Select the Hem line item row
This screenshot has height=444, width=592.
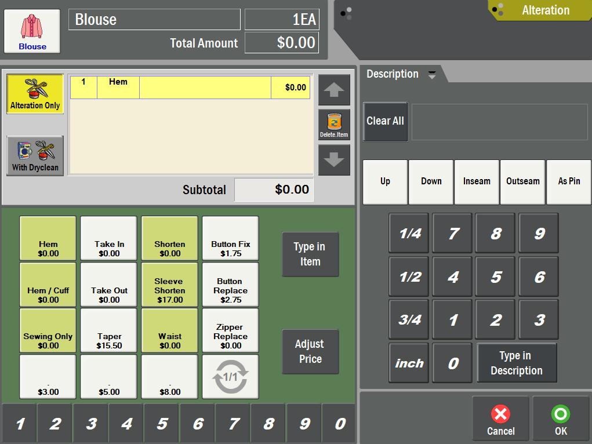point(191,87)
